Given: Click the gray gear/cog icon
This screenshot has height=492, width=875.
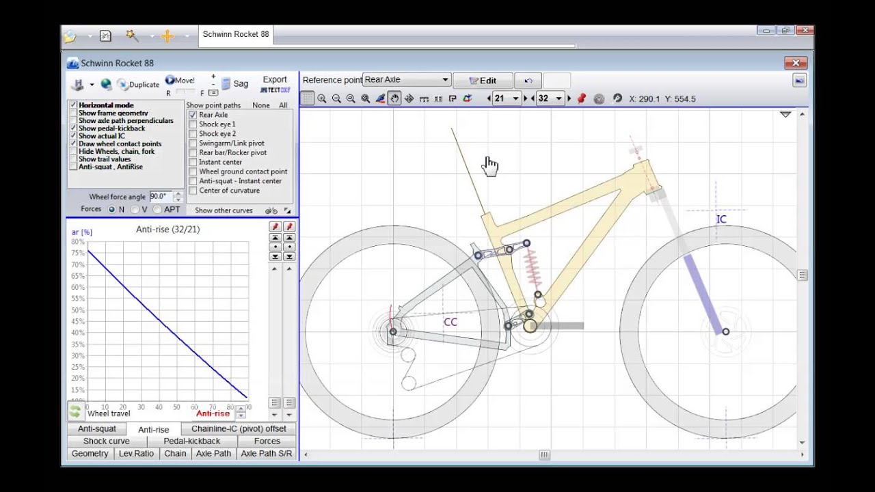Looking at the screenshot, I should pos(599,98).
